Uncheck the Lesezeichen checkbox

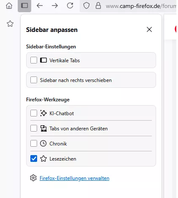[34, 158]
